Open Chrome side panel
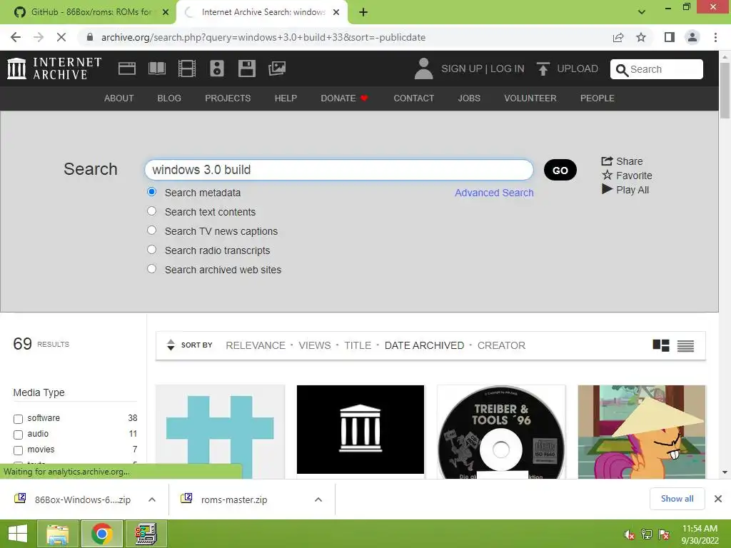The width and height of the screenshot is (731, 548). pyautogui.click(x=670, y=37)
